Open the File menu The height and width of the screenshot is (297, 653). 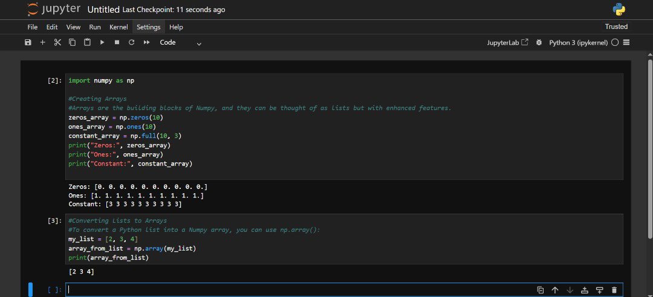coord(33,27)
